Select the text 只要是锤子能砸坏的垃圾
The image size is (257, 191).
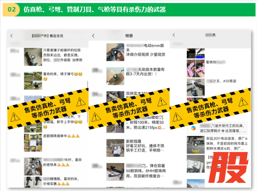62,50
